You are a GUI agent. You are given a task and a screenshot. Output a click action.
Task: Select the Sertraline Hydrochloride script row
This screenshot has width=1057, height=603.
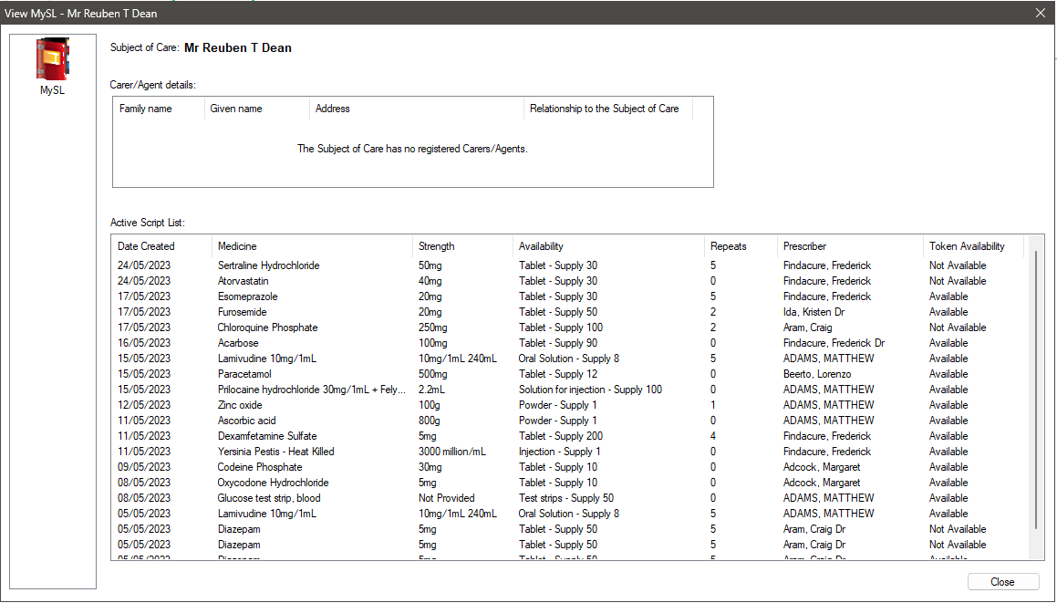[570, 265]
